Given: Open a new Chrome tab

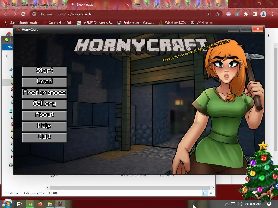Looking at the screenshot, I should [138, 5].
